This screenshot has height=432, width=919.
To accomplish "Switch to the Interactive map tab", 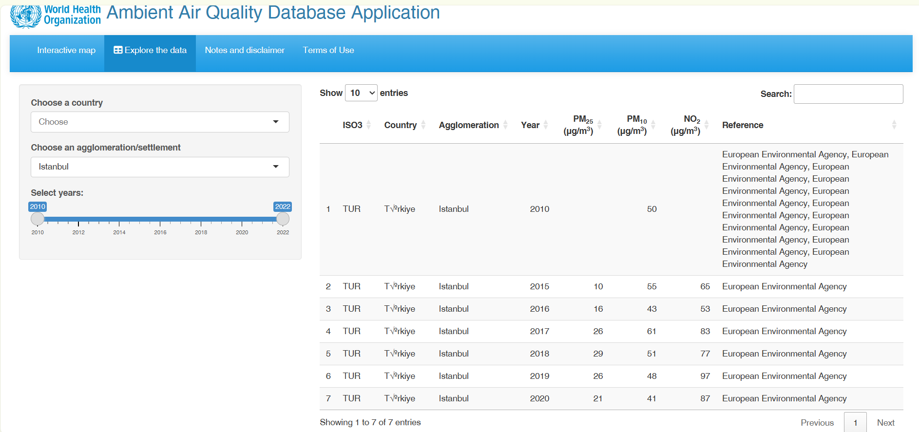I will click(66, 50).
